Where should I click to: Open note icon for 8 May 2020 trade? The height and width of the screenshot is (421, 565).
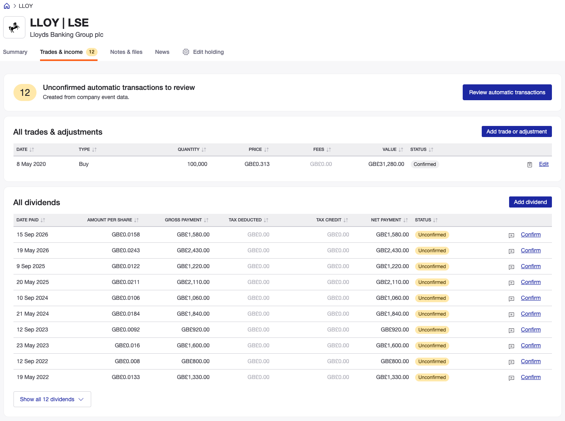[530, 165]
